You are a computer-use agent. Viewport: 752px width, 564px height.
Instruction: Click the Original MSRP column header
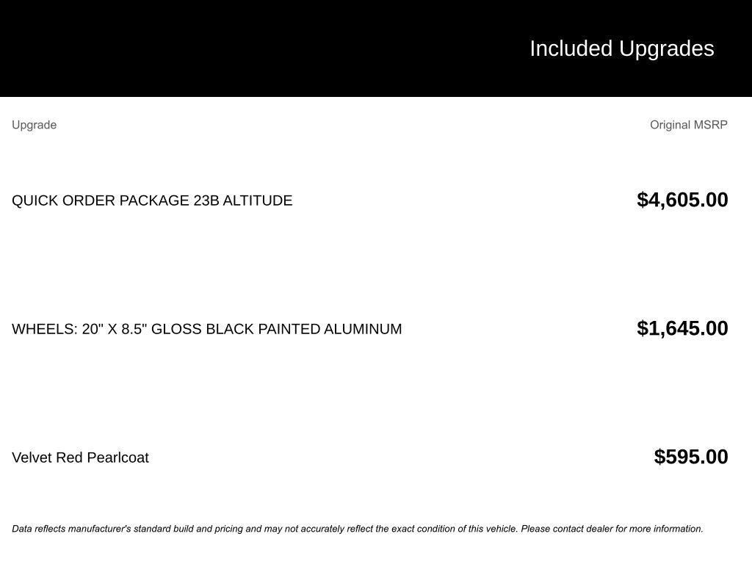tap(688, 125)
